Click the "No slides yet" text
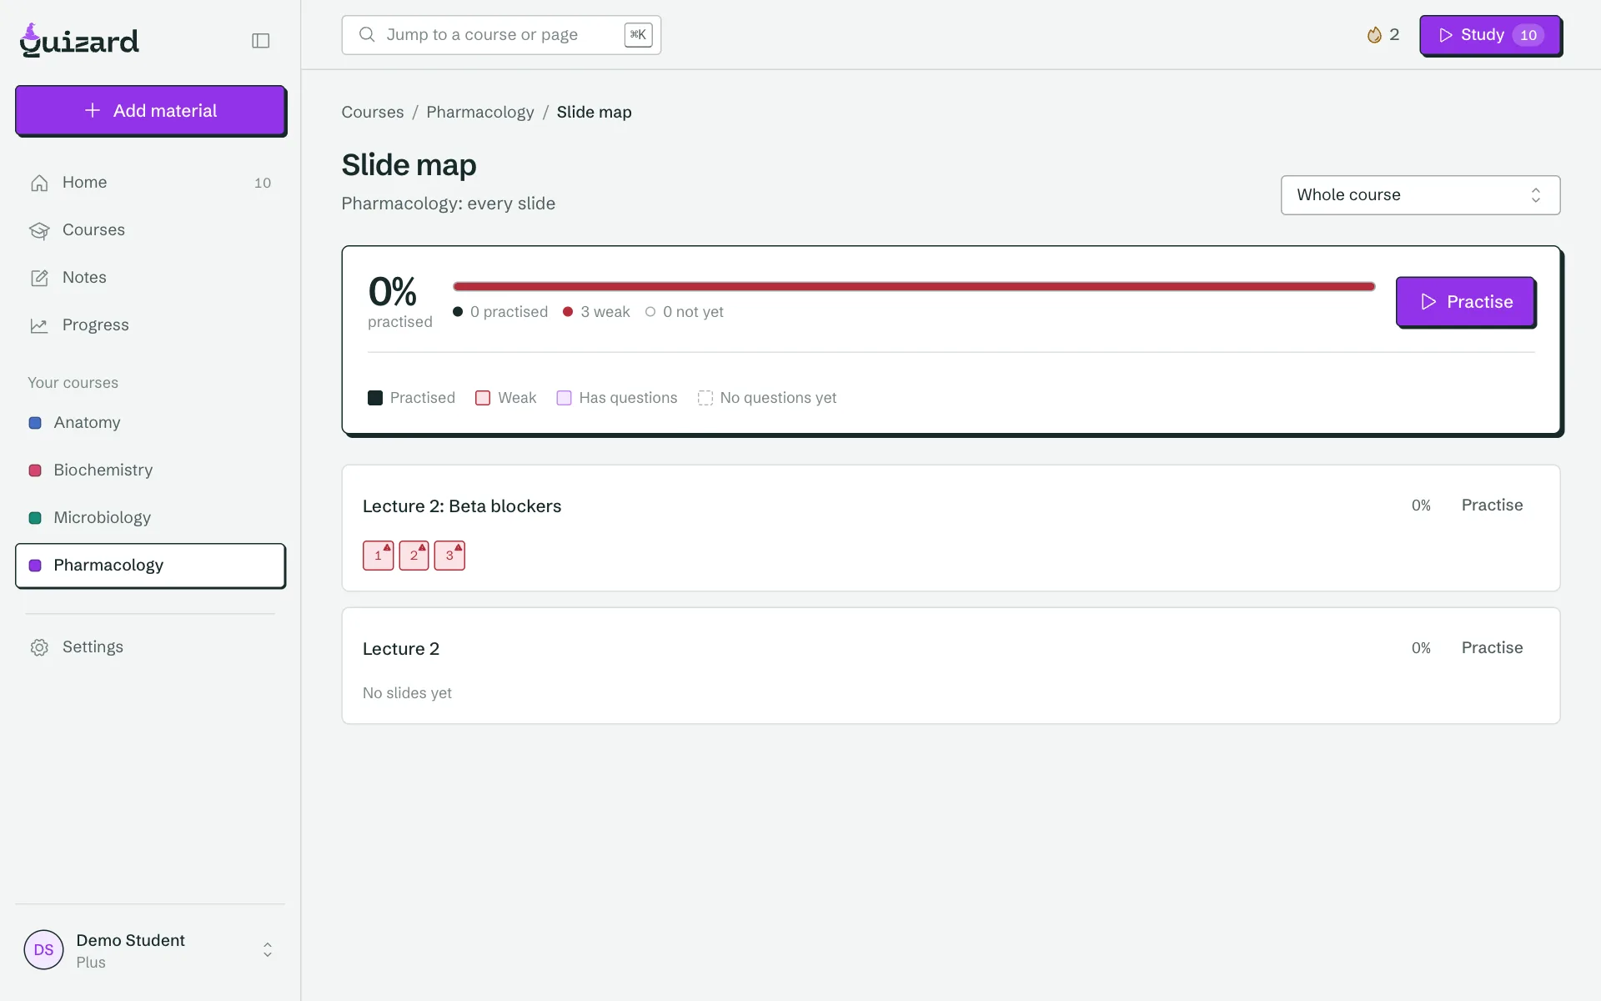This screenshot has width=1601, height=1001. [x=407, y=693]
